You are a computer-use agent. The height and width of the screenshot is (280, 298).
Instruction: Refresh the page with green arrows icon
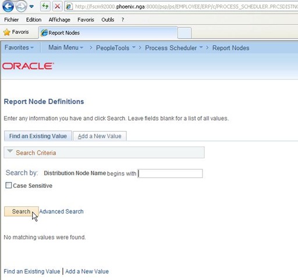click(45, 6)
